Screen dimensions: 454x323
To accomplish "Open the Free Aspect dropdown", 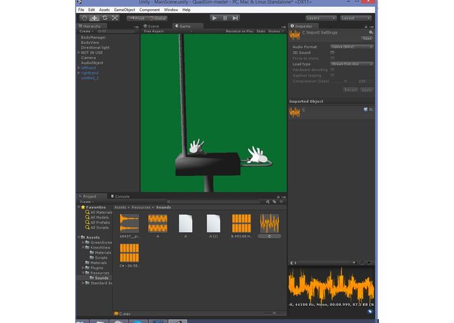I will (168, 31).
